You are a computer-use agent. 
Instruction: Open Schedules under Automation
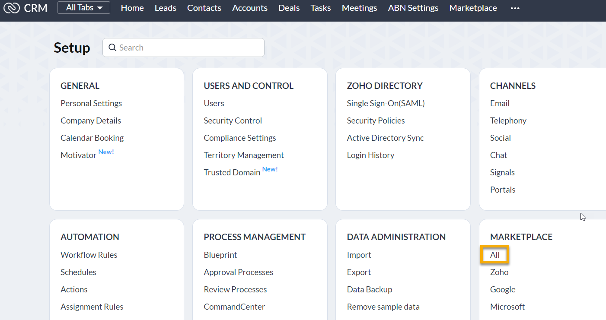[78, 272]
